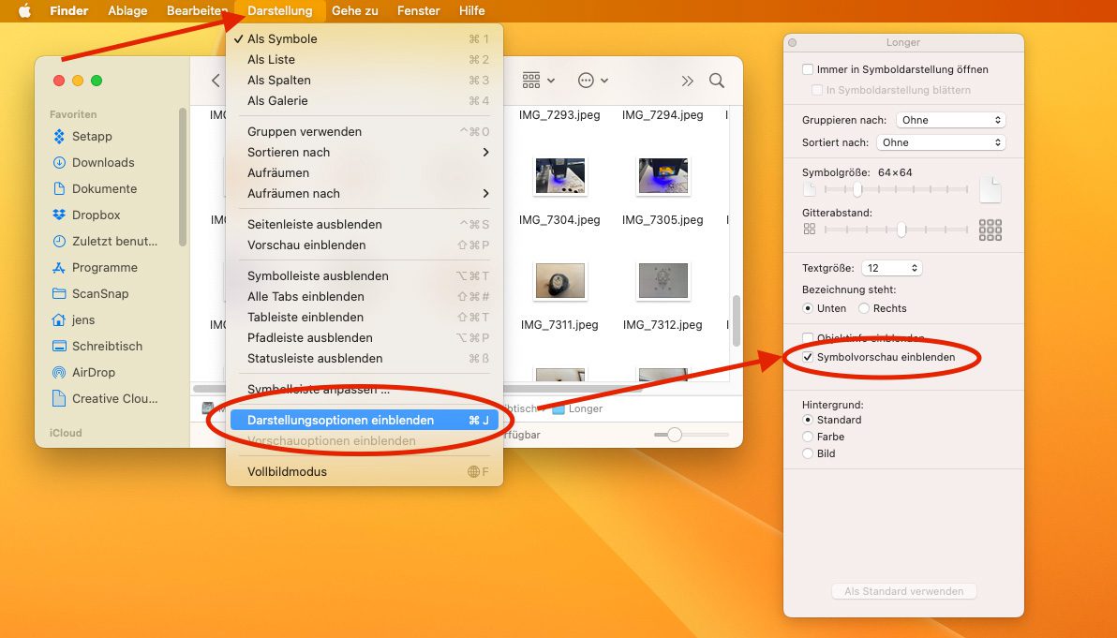Choose Darstellungsoptionen einblenden menu entry
Viewport: 1117px width, 638px height.
[340, 421]
